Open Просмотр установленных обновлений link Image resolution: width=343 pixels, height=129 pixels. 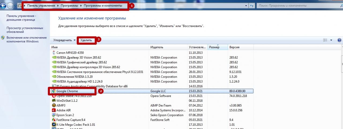click(x=25, y=30)
